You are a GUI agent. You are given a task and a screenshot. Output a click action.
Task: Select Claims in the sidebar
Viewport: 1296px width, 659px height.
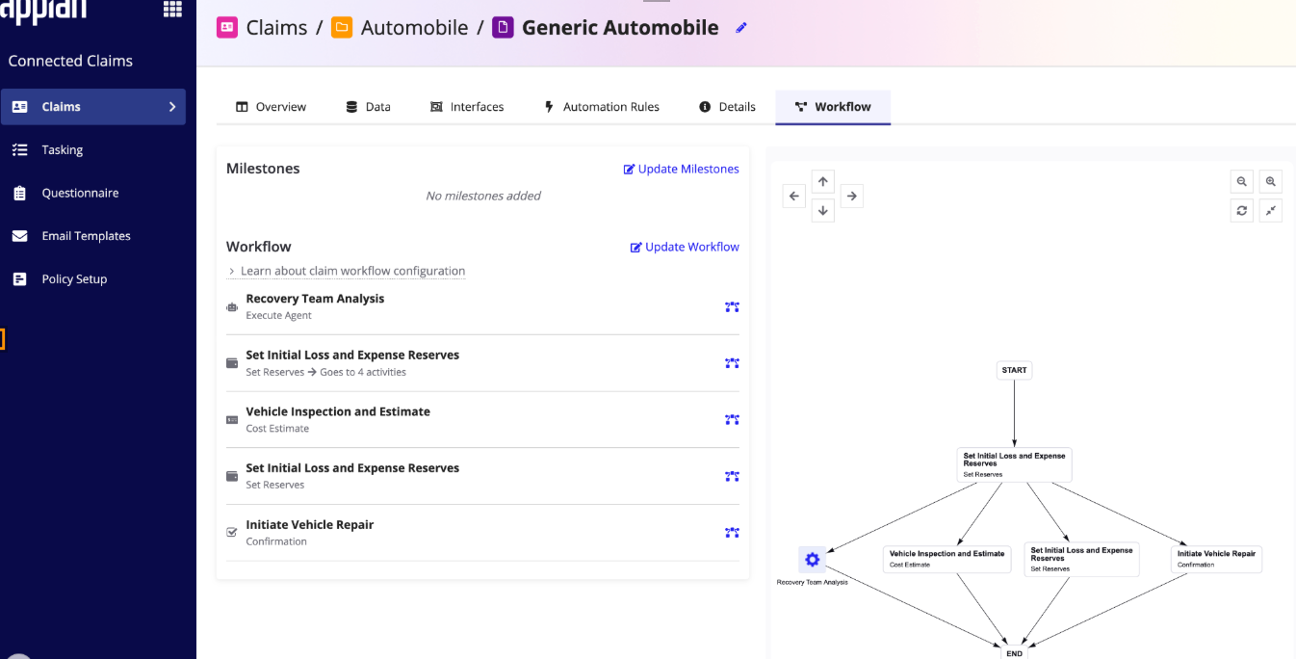click(x=93, y=107)
